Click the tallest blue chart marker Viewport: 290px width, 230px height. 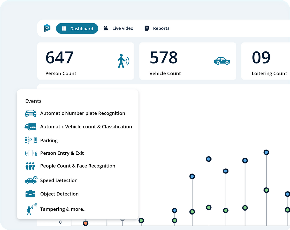pos(266,152)
